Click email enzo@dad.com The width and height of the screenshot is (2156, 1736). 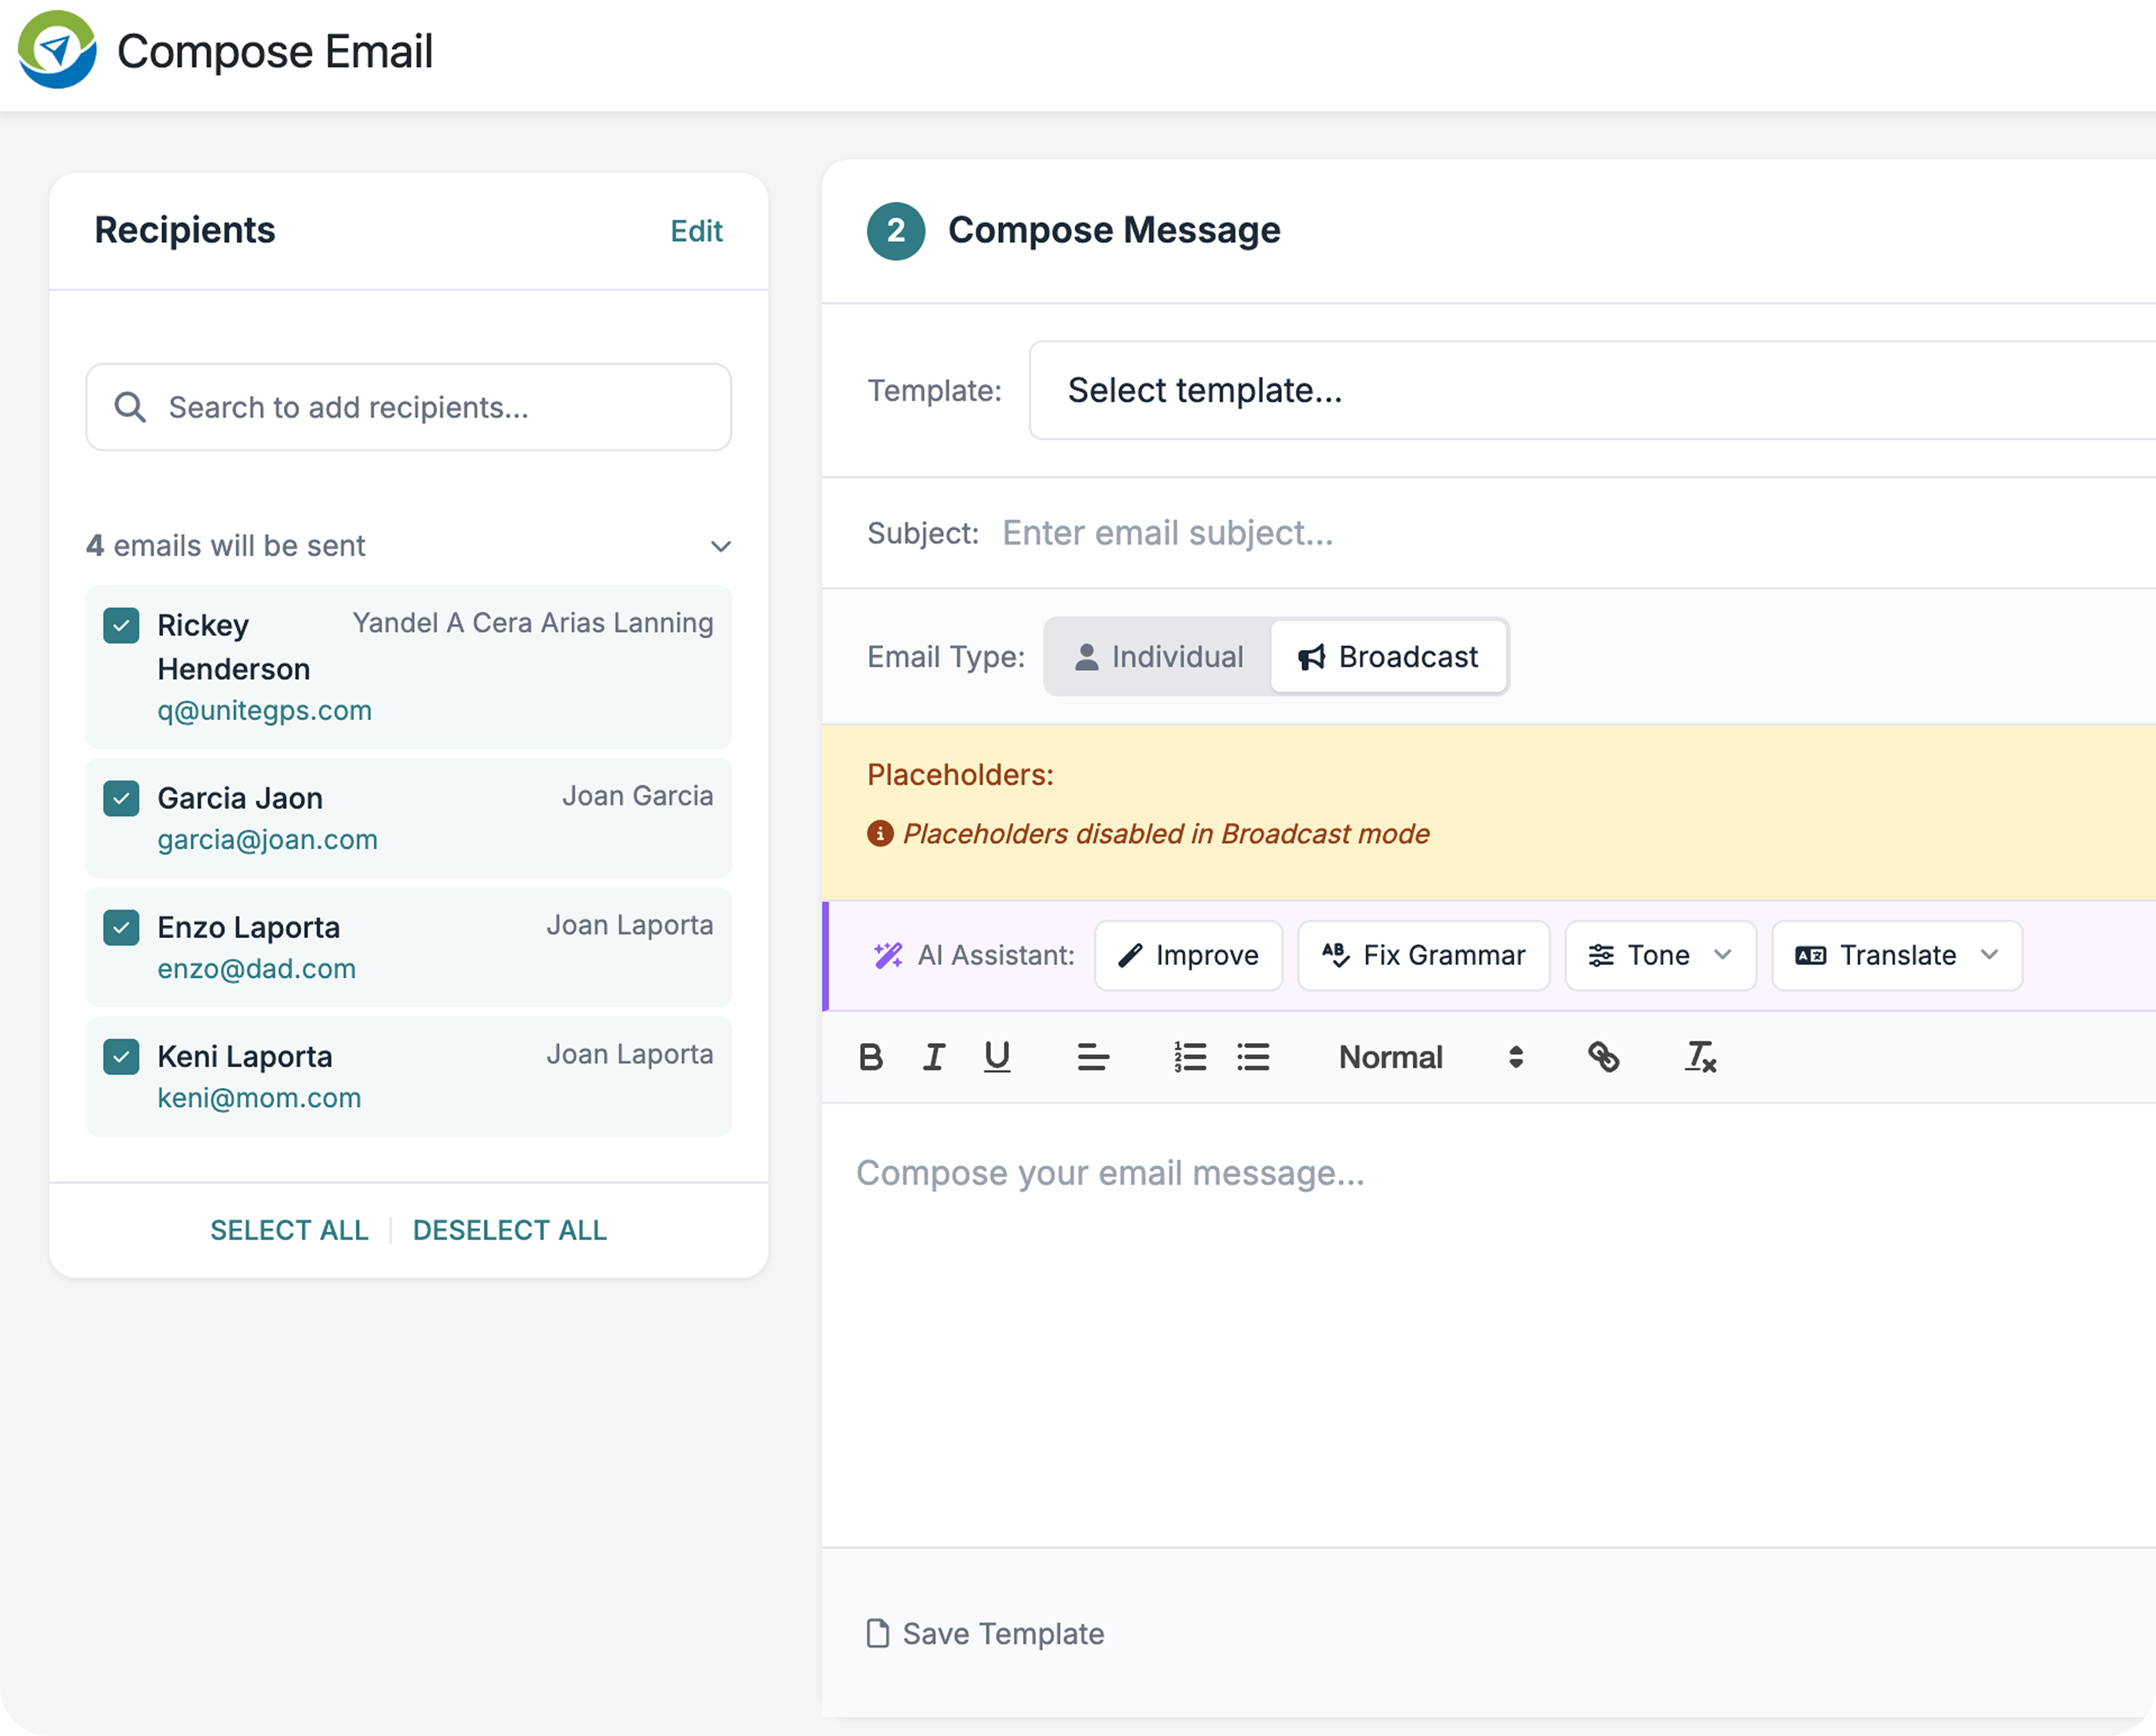(256, 969)
